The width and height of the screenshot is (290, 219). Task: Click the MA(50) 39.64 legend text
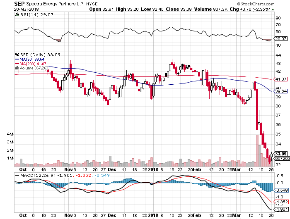pos(32,60)
